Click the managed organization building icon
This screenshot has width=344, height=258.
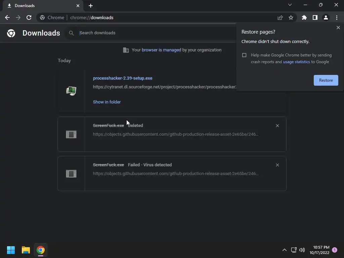[x=126, y=50]
